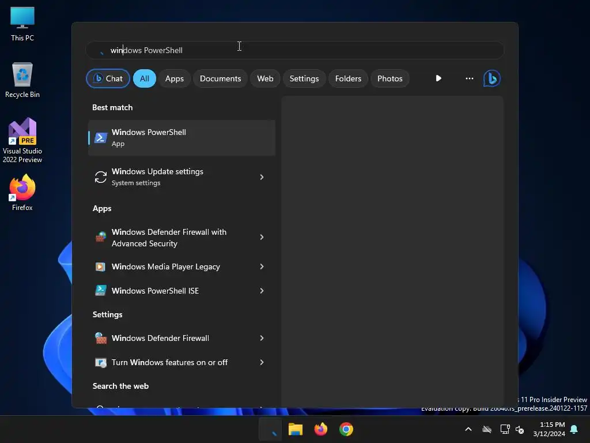This screenshot has width=590, height=443.
Task: Open Windows PowerShell ISE result
Action: tap(181, 291)
